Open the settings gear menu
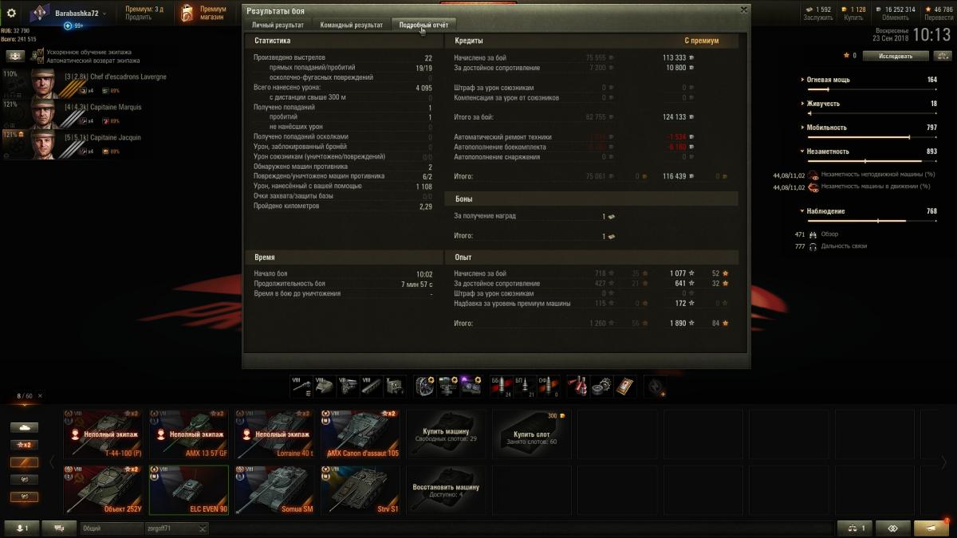957x538 pixels. click(11, 14)
